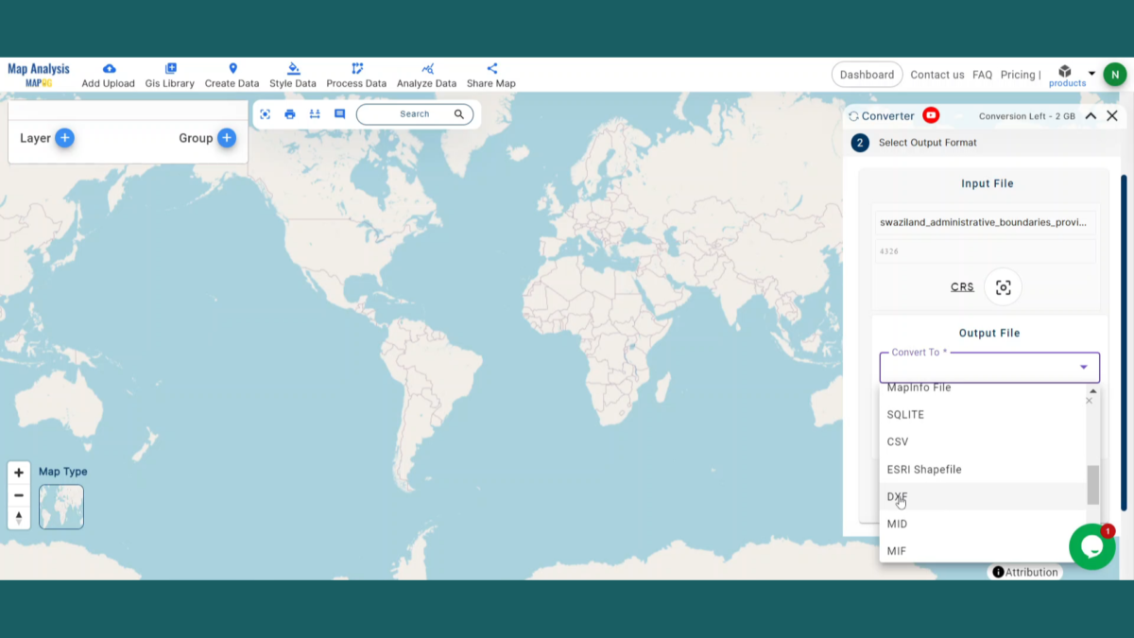Open the Create Data menu
1134x638 pixels.
pos(232,76)
